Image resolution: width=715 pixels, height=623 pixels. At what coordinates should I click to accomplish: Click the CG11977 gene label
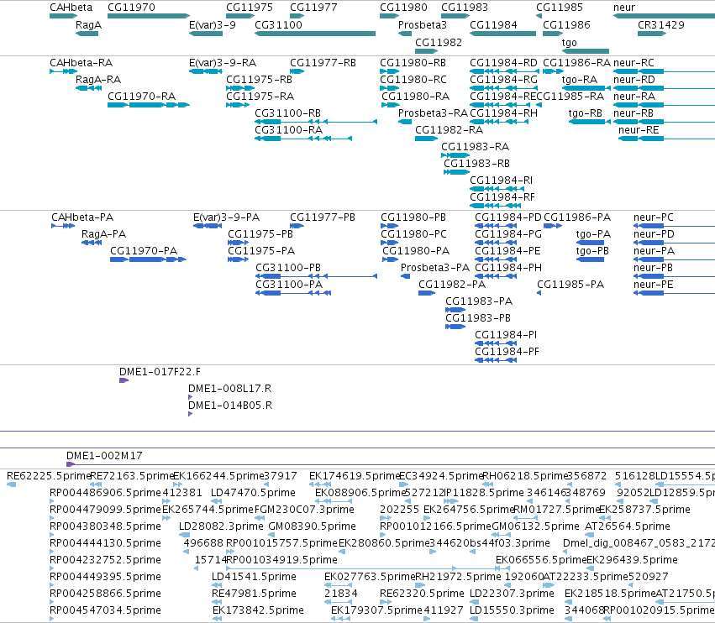313,8
